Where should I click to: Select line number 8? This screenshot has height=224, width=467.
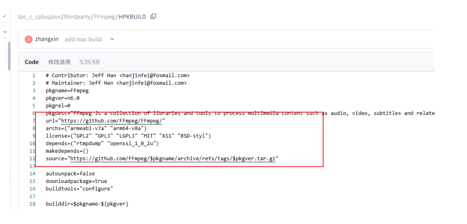click(x=34, y=128)
